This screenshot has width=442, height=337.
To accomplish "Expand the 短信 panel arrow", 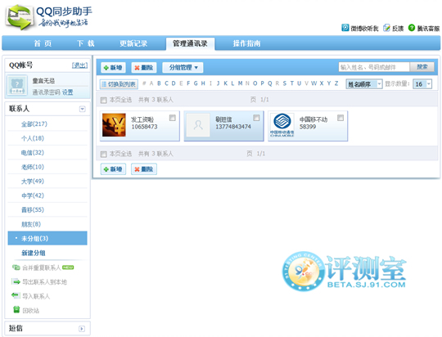I will point(82,329).
